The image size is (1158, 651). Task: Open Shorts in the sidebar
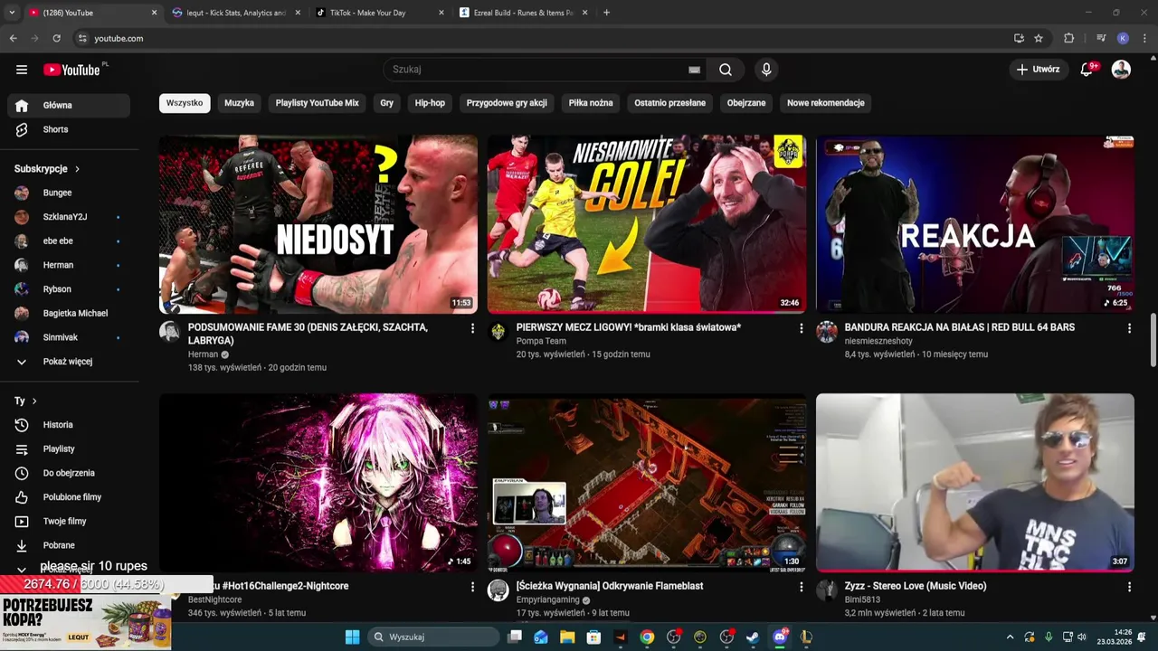pyautogui.click(x=69, y=129)
